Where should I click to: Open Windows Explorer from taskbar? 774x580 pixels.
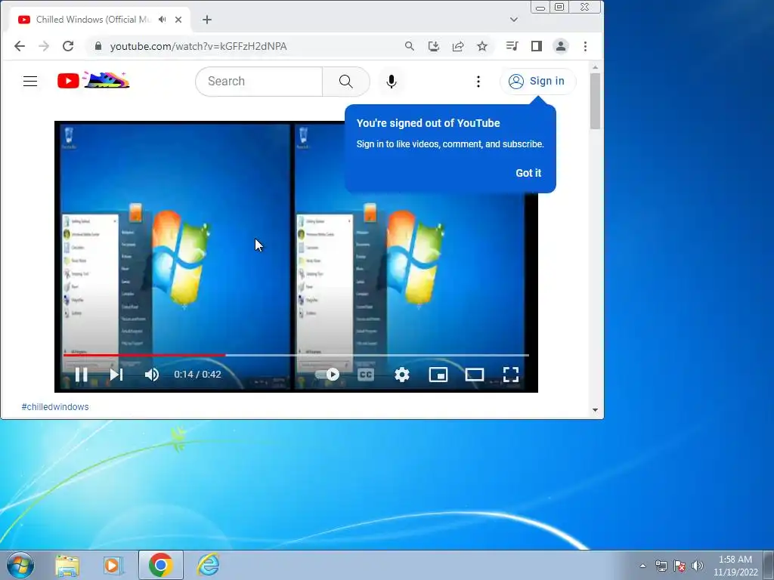[x=67, y=565]
